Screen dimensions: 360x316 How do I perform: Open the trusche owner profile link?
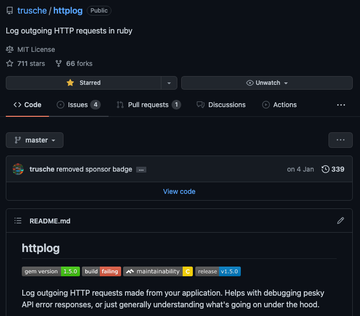coord(31,11)
